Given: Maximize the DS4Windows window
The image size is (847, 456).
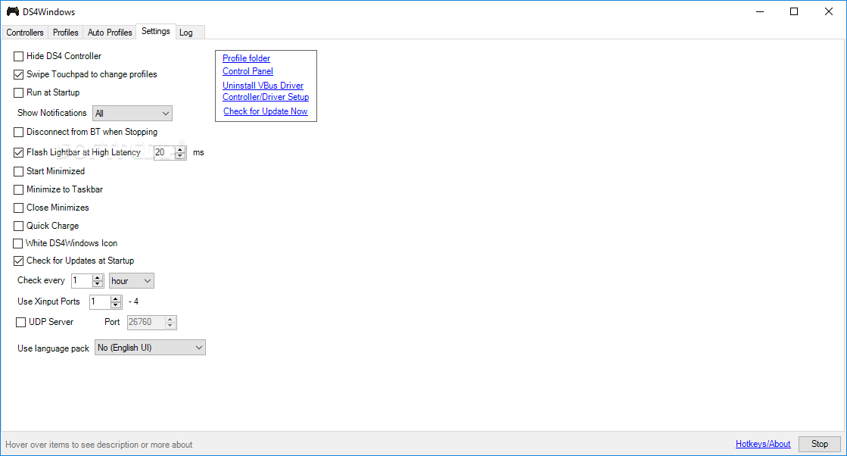Looking at the screenshot, I should coord(793,11).
